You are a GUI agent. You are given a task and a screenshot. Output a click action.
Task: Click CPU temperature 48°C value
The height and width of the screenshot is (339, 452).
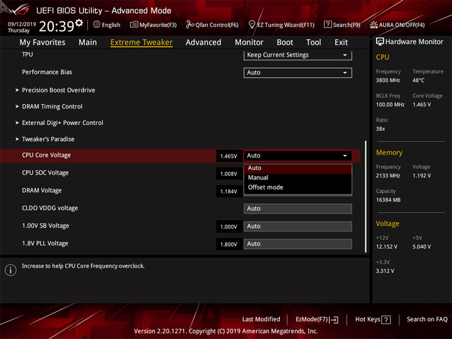click(x=418, y=80)
